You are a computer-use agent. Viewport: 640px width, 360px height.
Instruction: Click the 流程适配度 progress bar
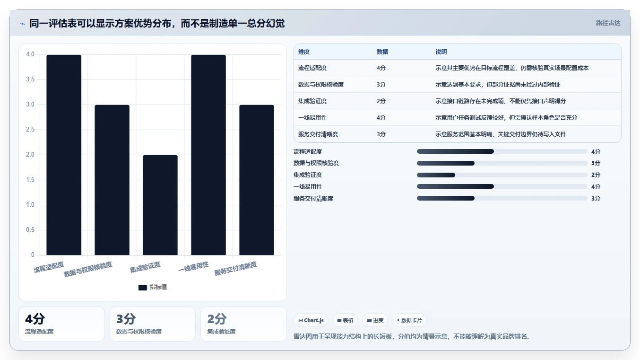[x=502, y=151]
